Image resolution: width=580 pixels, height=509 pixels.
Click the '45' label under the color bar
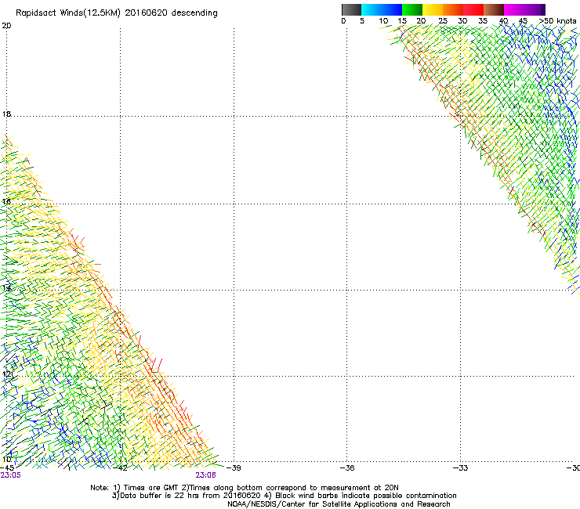click(x=523, y=21)
